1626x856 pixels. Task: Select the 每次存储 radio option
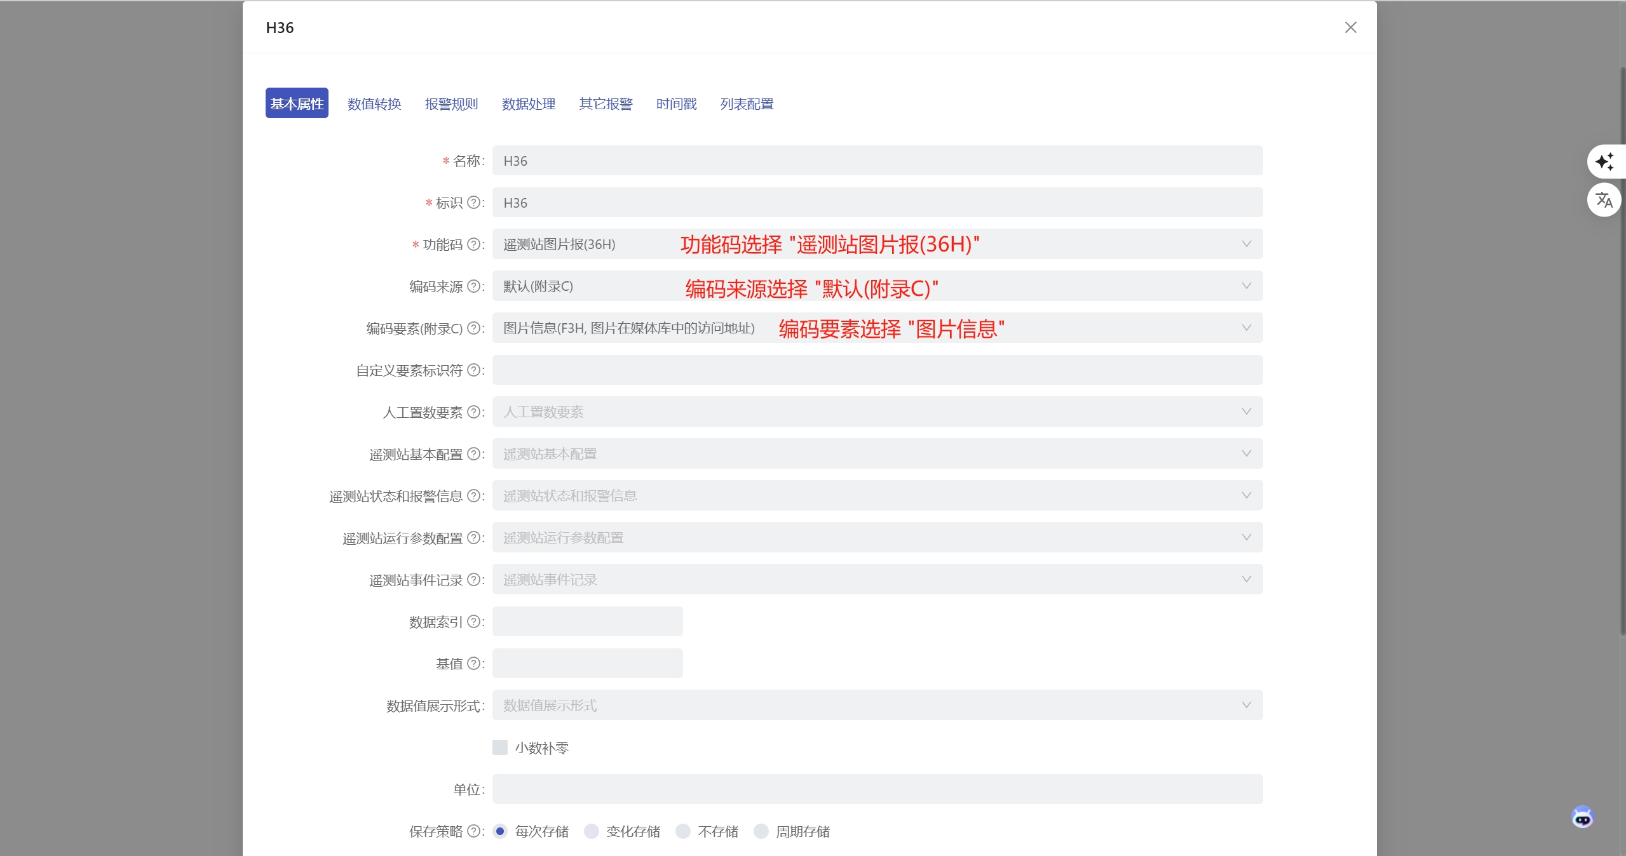tap(500, 831)
